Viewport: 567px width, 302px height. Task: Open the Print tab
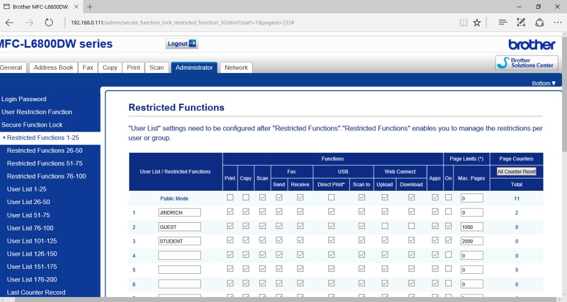click(x=133, y=67)
